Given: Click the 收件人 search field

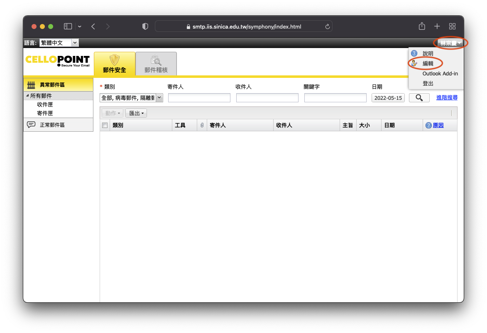Looking at the screenshot, I should click(267, 98).
